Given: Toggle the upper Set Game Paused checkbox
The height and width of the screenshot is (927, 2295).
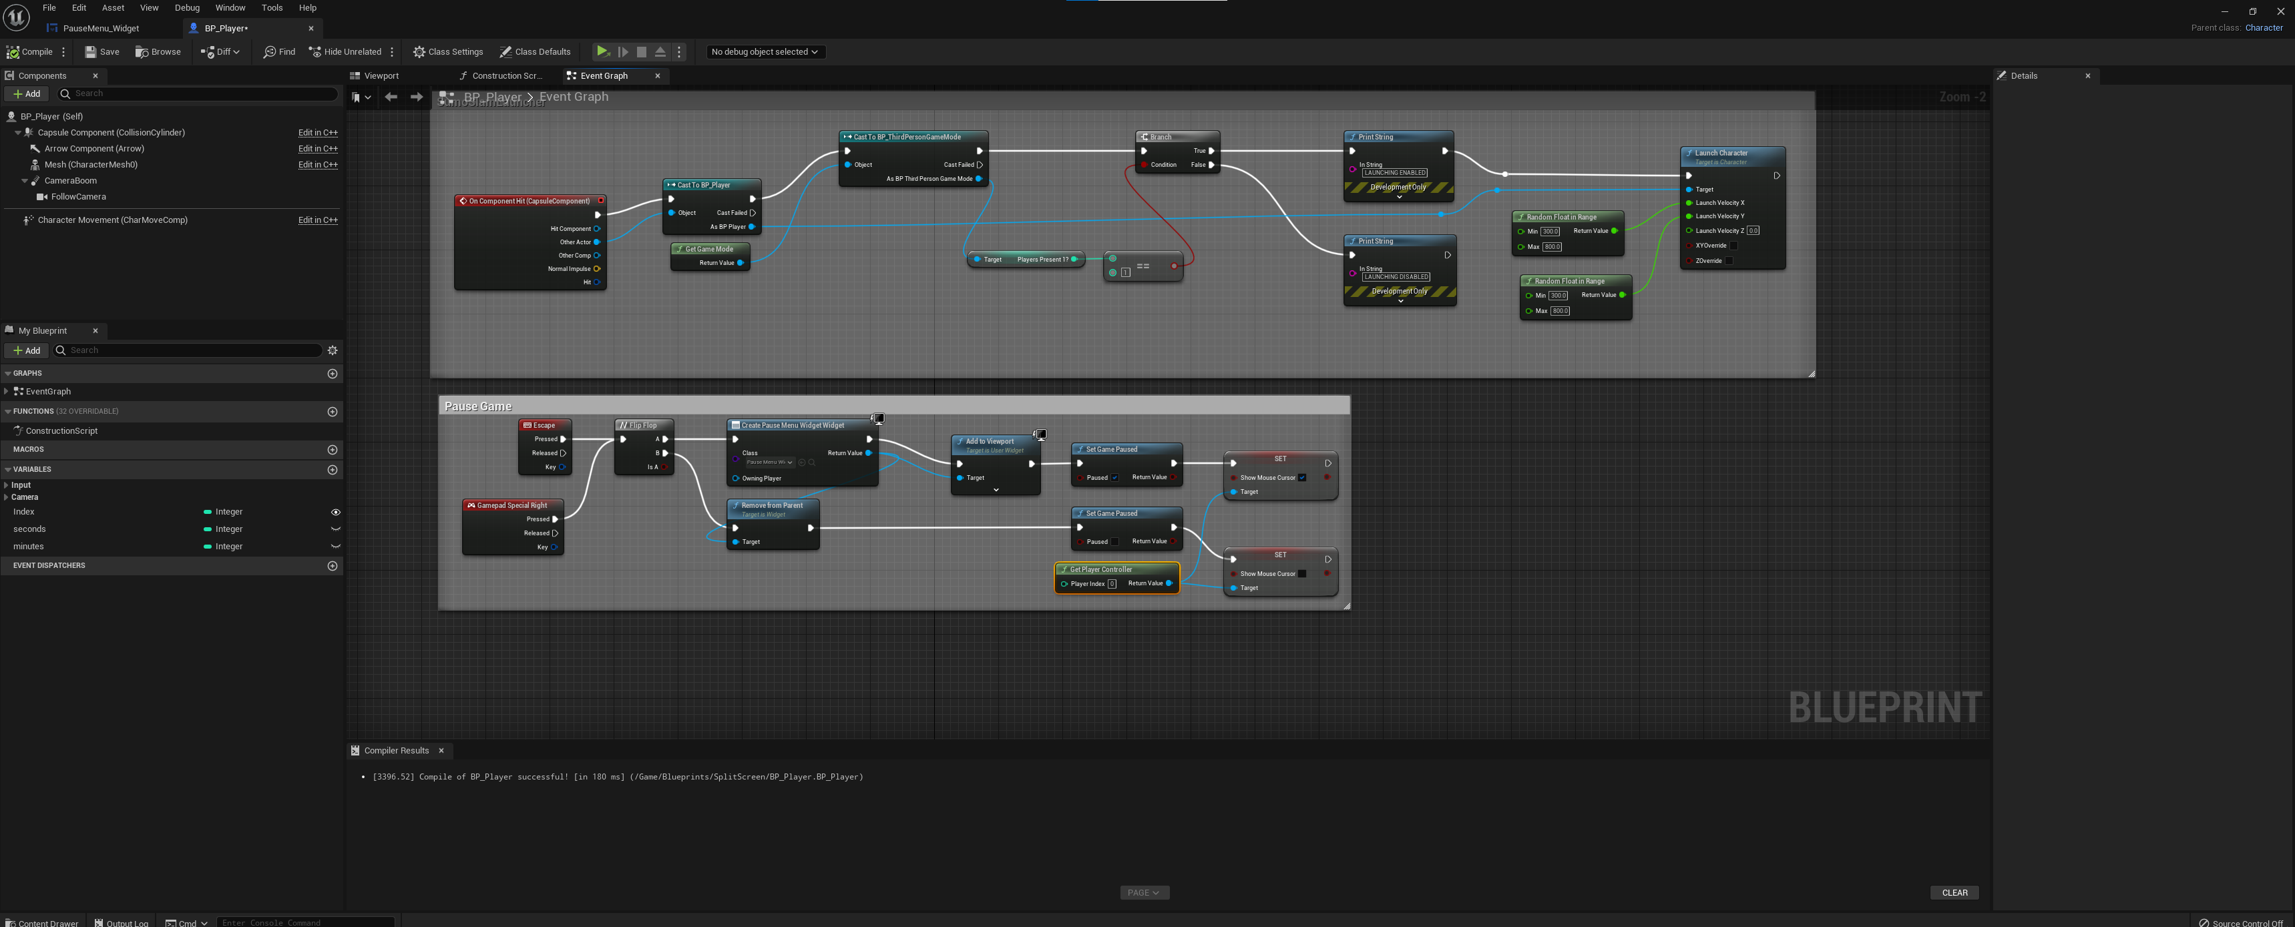Looking at the screenshot, I should click(x=1114, y=477).
